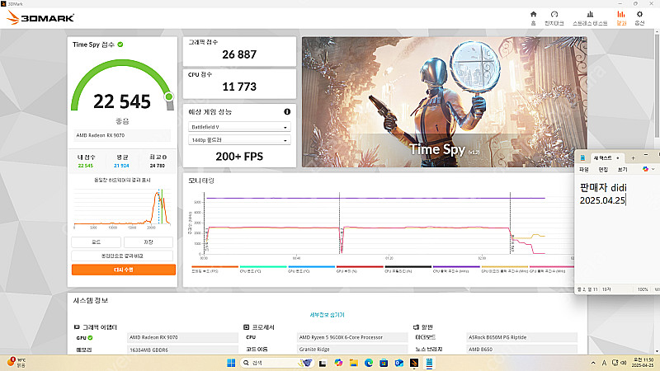Click the best score value 24 780

click(157, 166)
